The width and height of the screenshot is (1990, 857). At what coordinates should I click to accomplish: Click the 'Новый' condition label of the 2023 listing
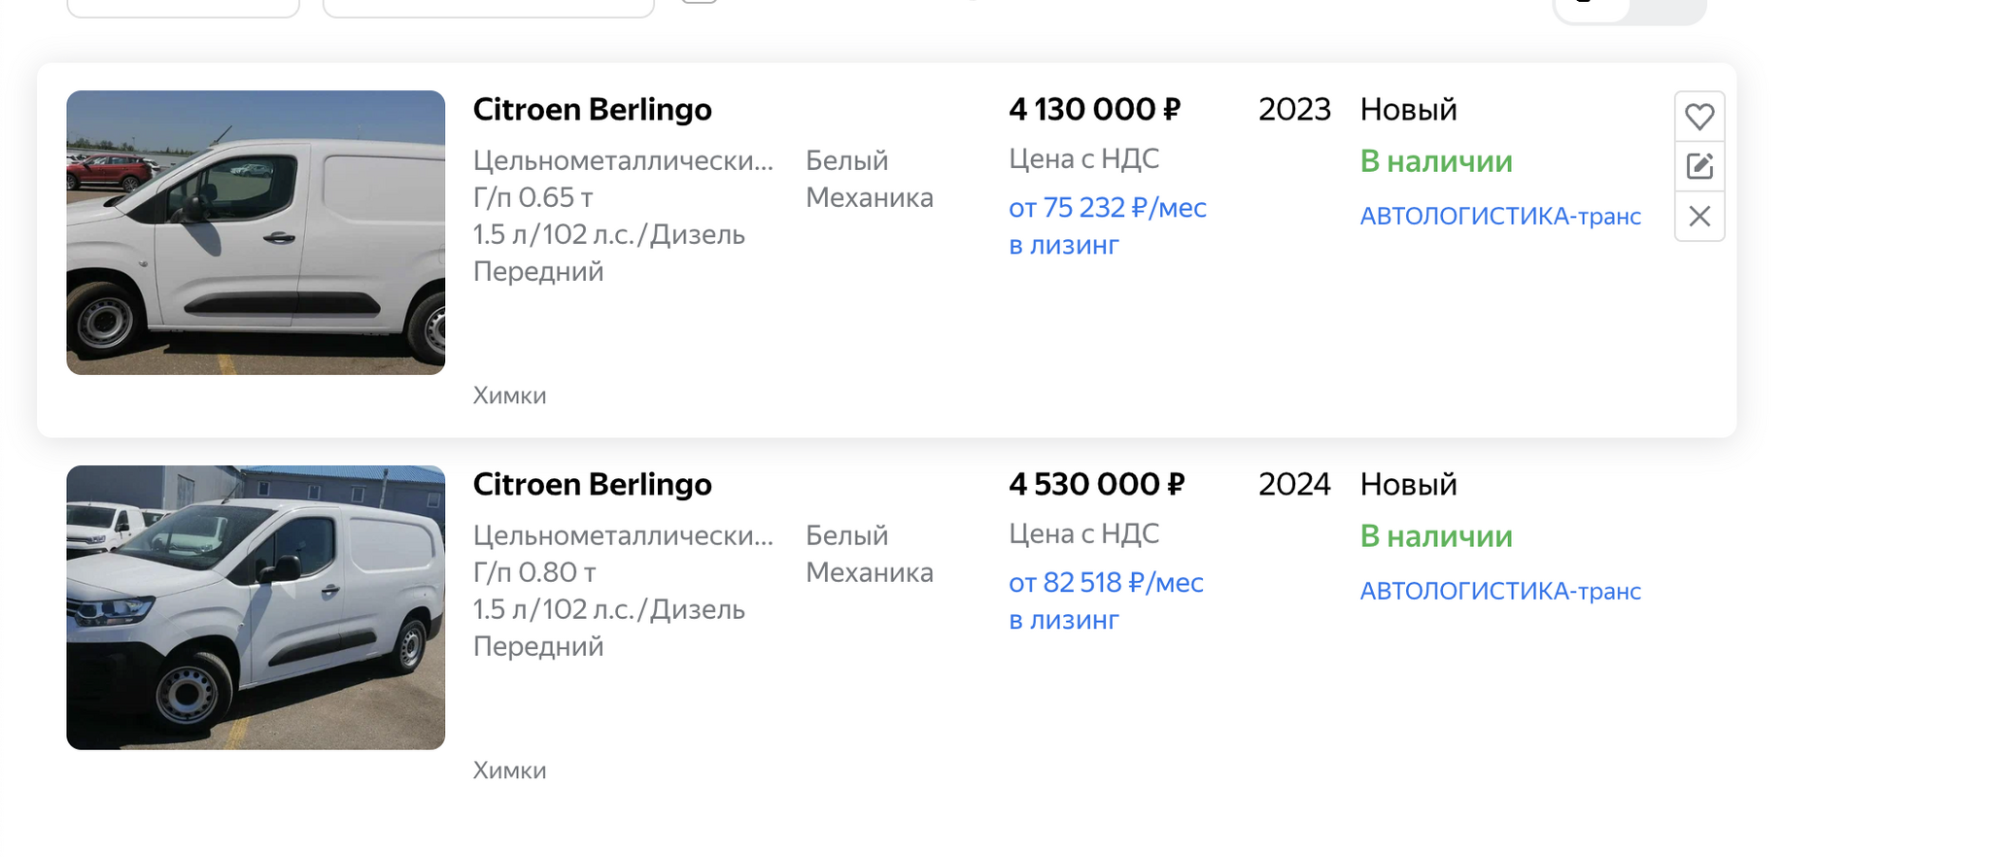(1408, 110)
